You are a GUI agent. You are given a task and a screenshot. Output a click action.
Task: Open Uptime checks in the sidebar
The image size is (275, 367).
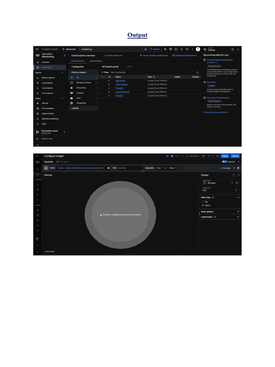click(x=48, y=114)
